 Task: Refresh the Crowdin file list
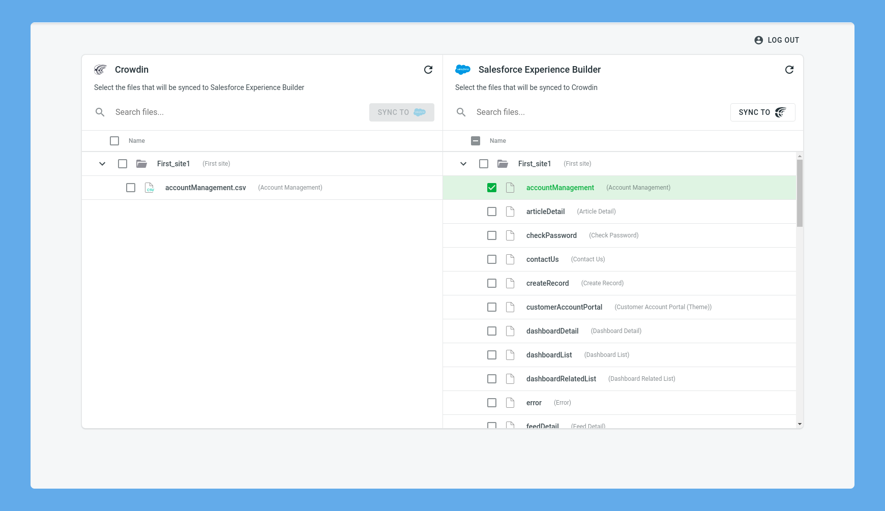428,70
